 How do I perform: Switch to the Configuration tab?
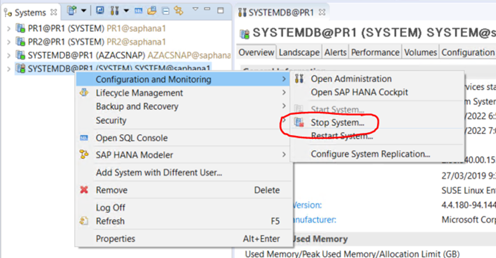[x=468, y=52]
